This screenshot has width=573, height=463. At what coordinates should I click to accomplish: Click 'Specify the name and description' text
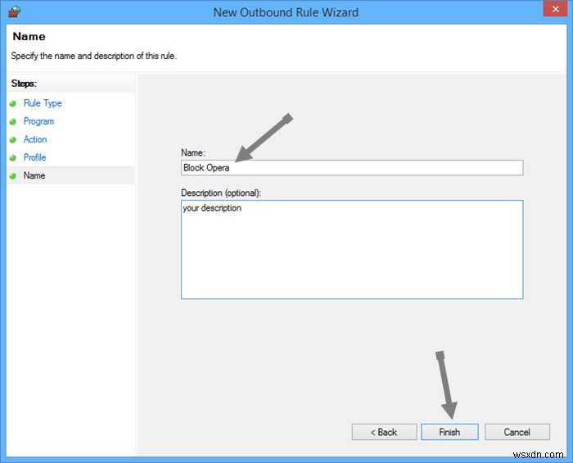[x=94, y=56]
